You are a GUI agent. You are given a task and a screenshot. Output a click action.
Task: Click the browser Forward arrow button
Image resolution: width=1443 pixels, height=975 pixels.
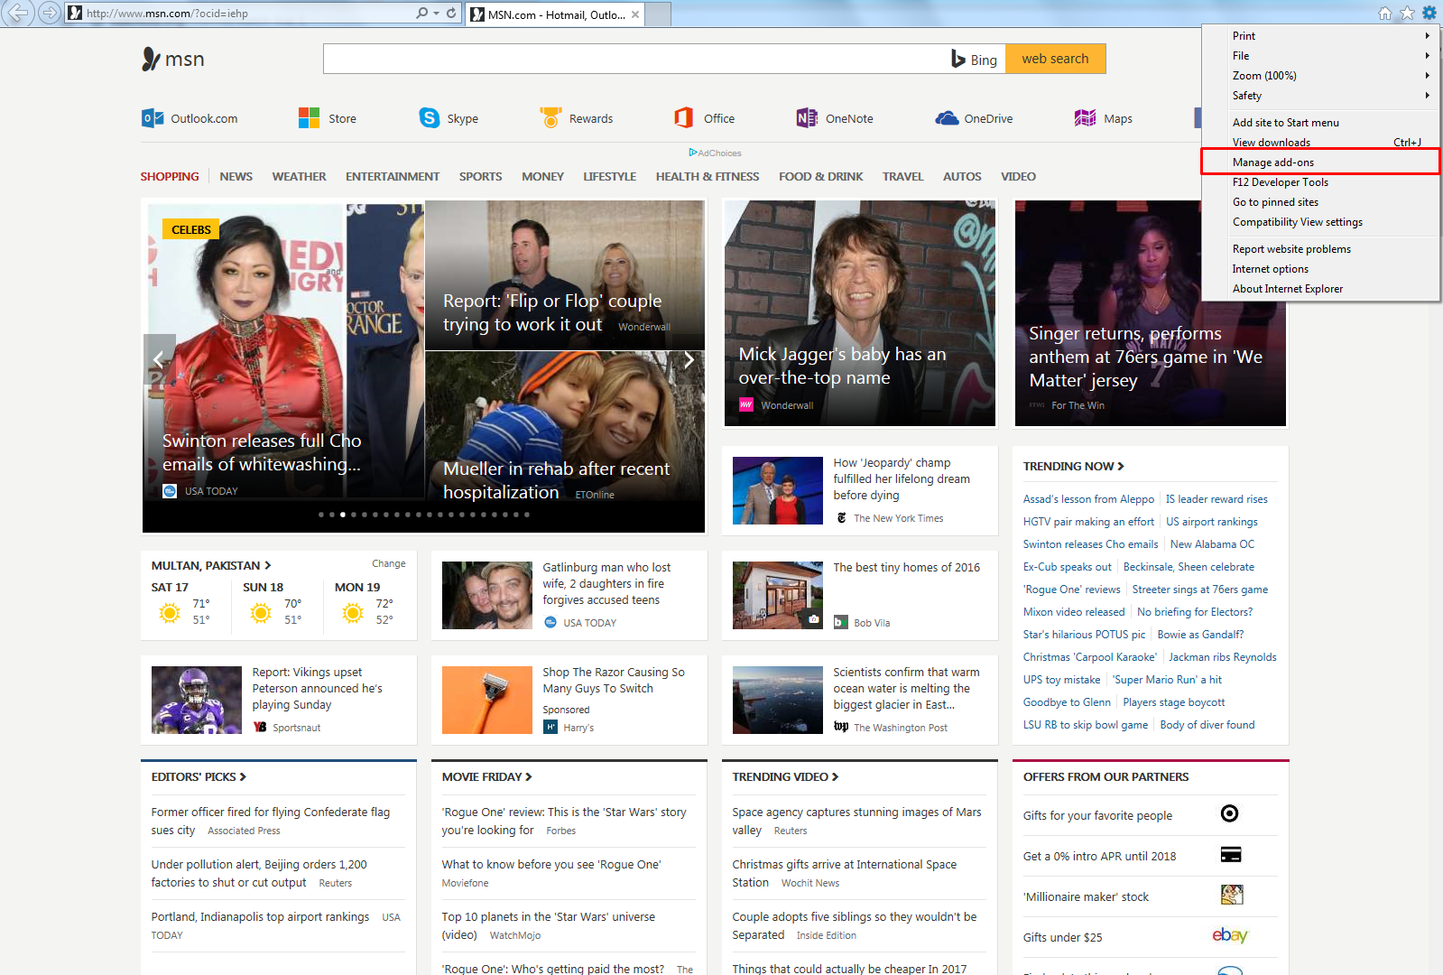pyautogui.click(x=50, y=13)
